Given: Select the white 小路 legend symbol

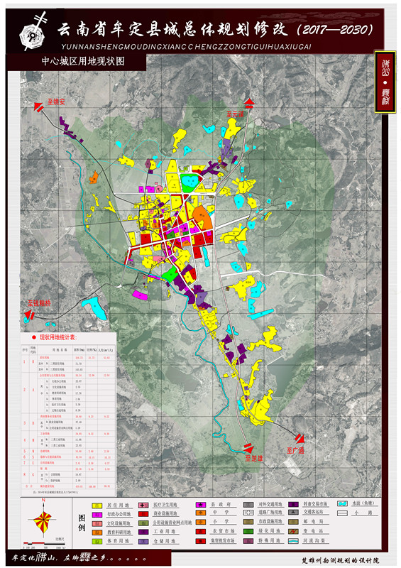Looking at the screenshot, I should (343, 513).
